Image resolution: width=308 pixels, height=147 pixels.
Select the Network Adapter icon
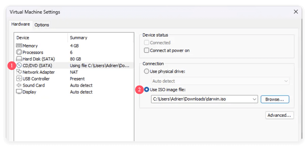point(19,72)
